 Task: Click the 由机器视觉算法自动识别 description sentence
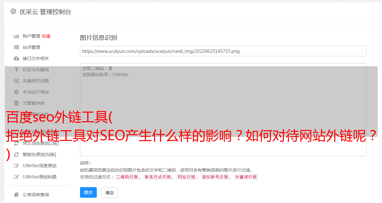[x=167, y=170]
